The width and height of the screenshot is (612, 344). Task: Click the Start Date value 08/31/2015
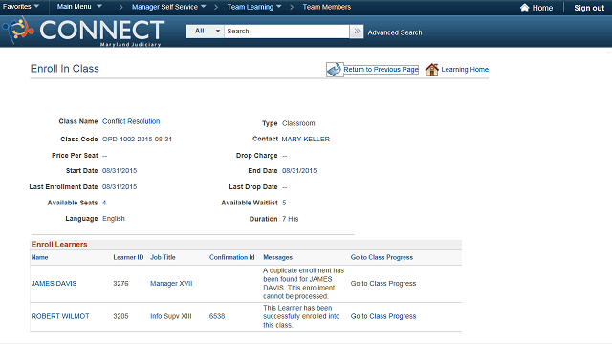click(x=120, y=171)
